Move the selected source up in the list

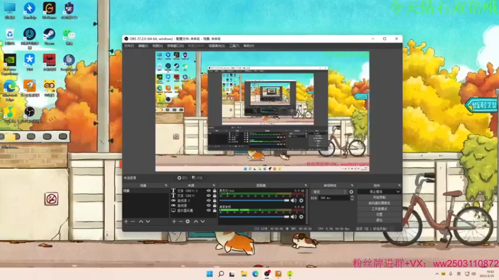[x=196, y=222]
